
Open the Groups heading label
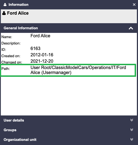10,130
